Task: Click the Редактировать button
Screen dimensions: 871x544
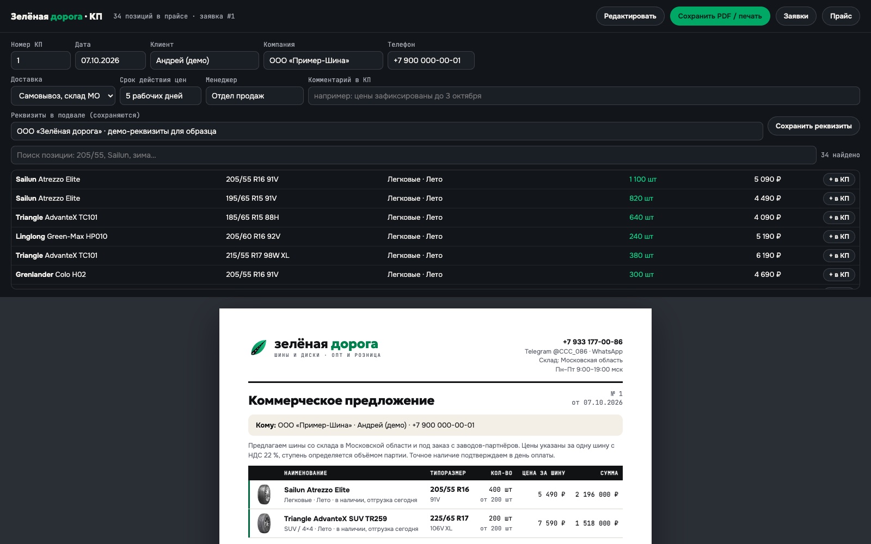Action: (630, 16)
